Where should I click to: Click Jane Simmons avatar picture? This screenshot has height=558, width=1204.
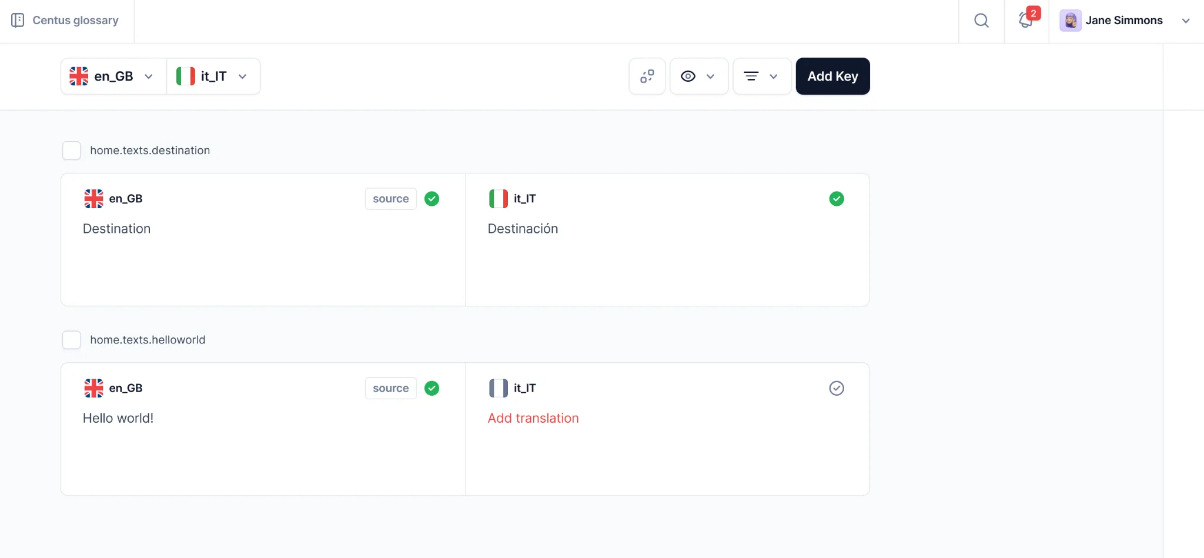click(1070, 19)
